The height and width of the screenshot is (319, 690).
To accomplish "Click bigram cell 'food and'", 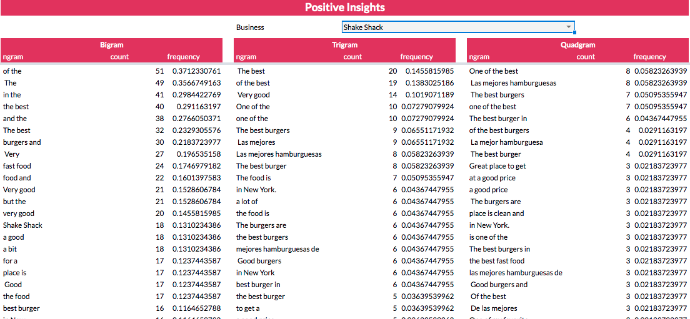I will tap(17, 178).
